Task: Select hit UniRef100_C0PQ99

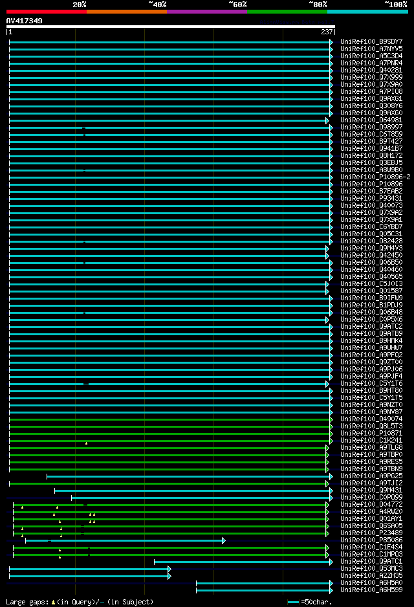Action: tap(371, 498)
